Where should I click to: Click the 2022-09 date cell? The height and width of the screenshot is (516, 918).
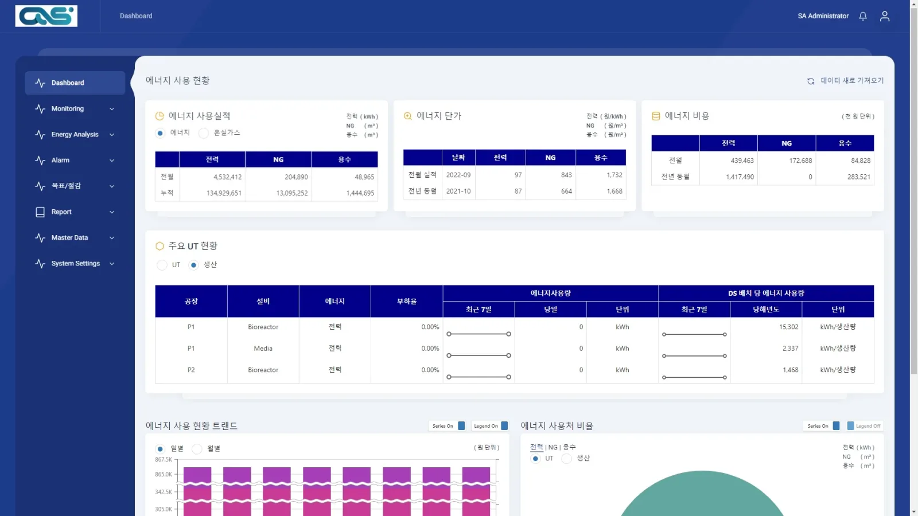(458, 175)
